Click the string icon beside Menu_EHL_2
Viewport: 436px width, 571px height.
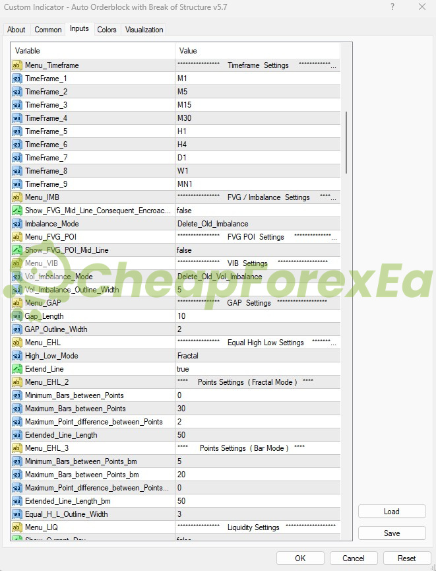(x=16, y=382)
